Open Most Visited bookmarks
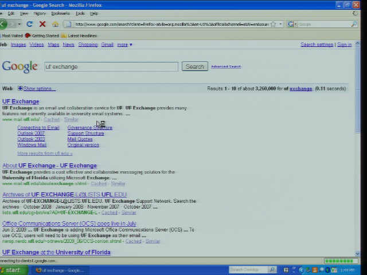This screenshot has width=367, height=275. tap(11, 36)
